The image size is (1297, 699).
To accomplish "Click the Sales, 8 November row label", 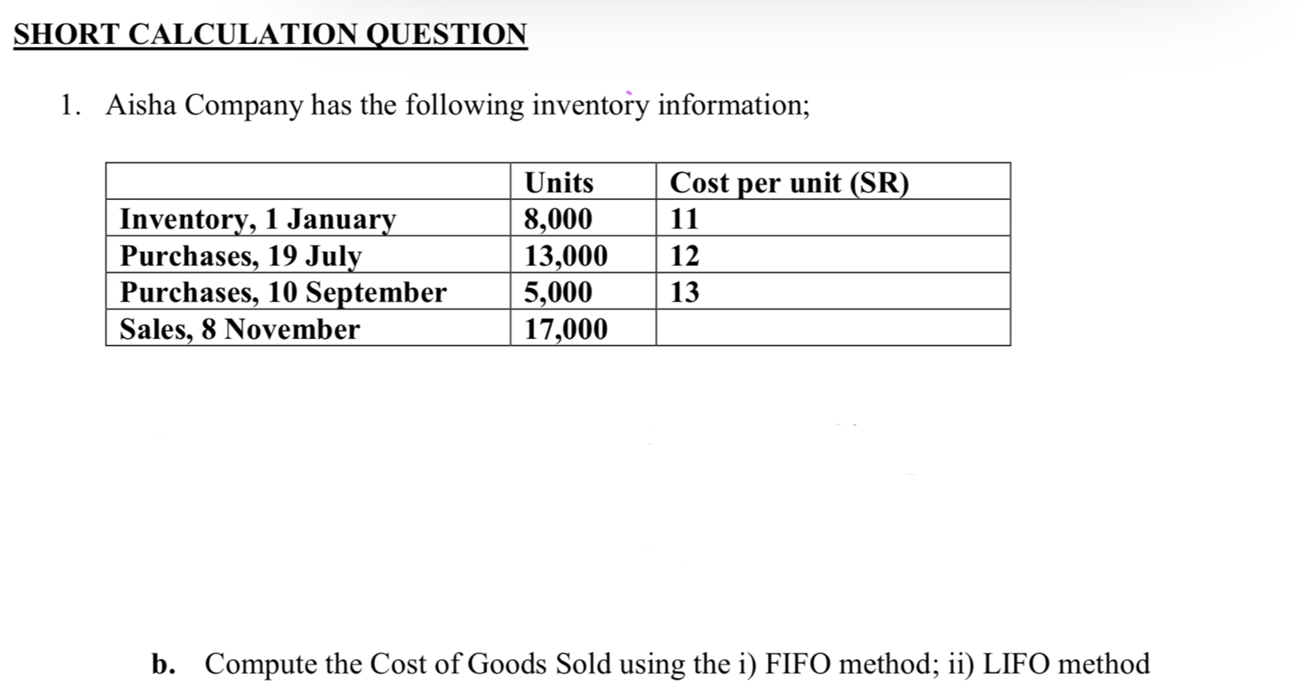I will click(240, 329).
